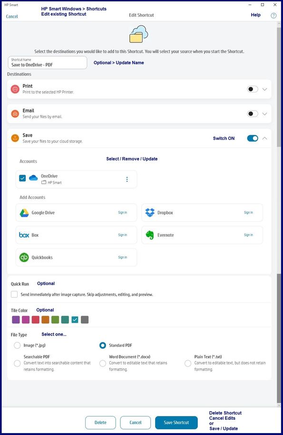Click the cloud folder shortcut illustration
The image size is (283, 435).
pos(138,34)
